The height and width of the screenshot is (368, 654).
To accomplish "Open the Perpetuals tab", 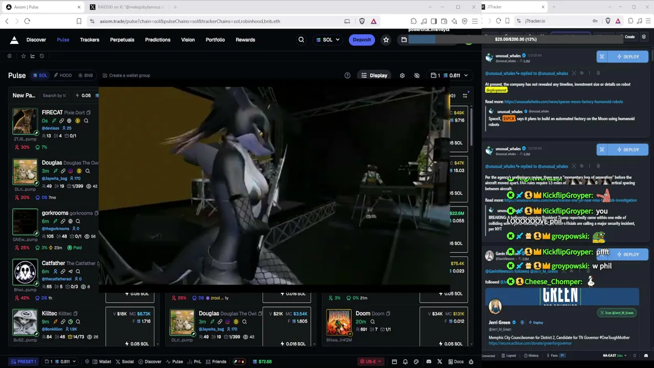I will tap(122, 40).
